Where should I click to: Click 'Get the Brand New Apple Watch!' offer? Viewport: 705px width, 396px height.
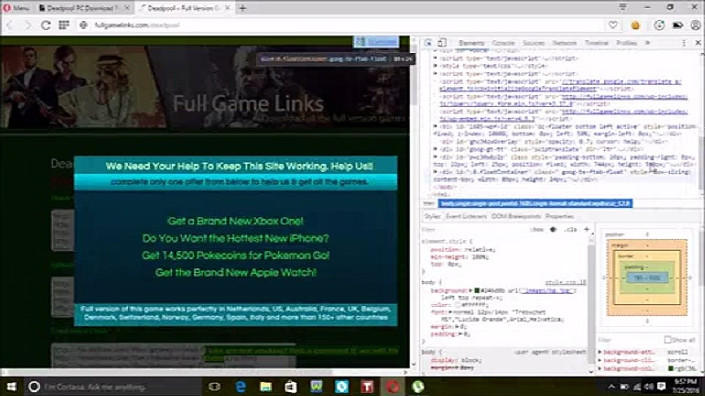(x=235, y=272)
